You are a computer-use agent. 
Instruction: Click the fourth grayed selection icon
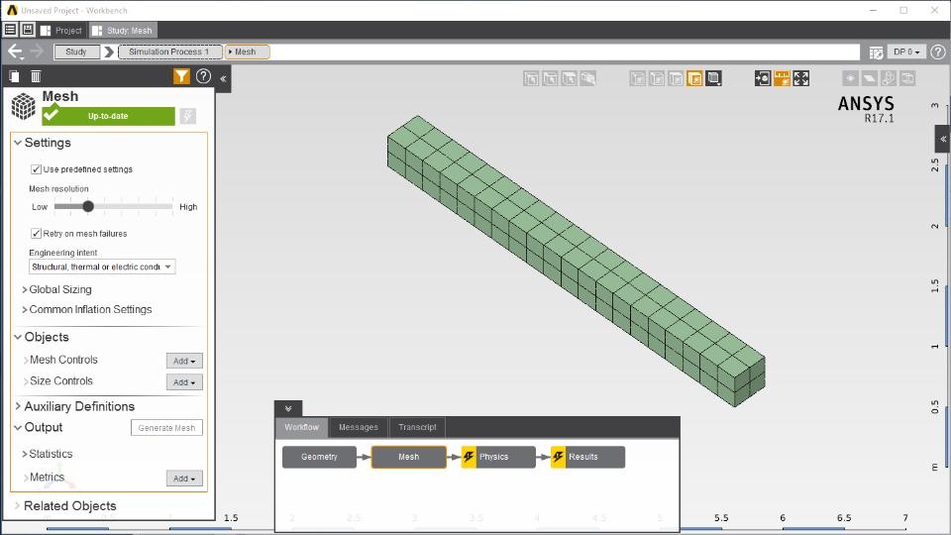(587, 78)
